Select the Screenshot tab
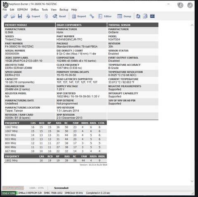This screenshot has width=198, height=197. click(x=61, y=188)
